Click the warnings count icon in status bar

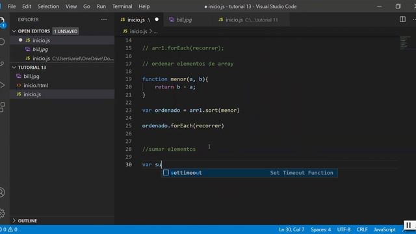click(x=12, y=229)
